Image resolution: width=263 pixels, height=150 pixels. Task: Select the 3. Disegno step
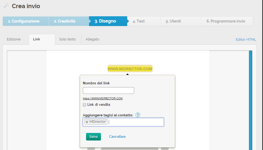pos(105,21)
